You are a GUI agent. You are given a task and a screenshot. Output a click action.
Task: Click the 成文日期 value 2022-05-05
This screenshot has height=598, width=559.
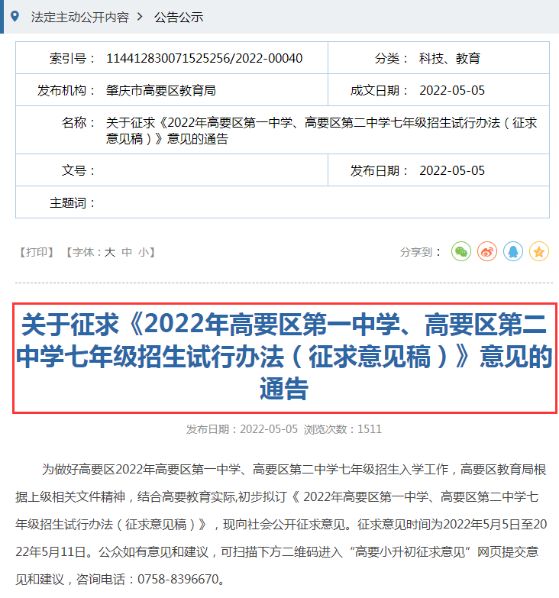click(452, 90)
